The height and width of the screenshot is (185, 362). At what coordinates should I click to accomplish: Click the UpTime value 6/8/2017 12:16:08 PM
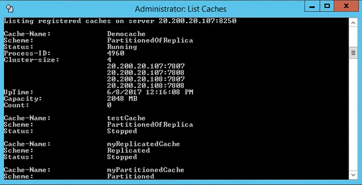click(x=150, y=92)
